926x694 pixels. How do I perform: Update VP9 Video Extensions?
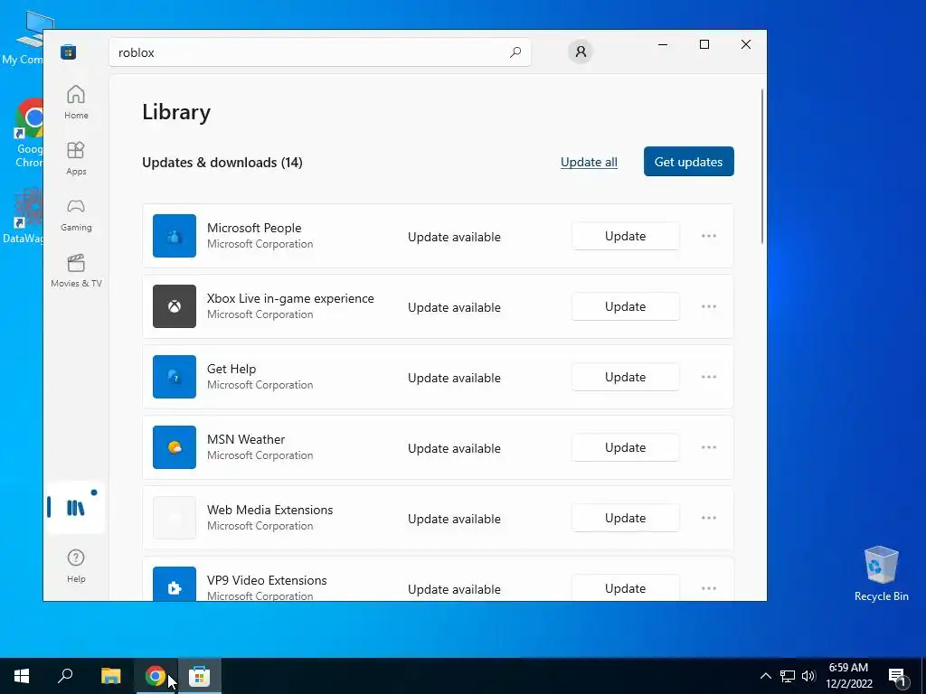626,587
